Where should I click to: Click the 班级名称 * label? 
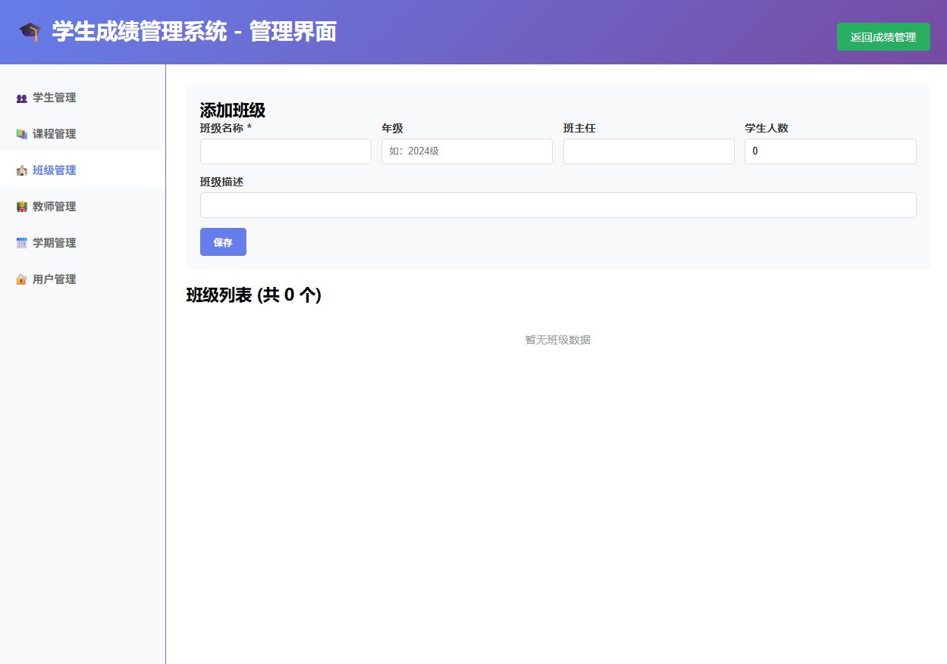[x=226, y=128]
